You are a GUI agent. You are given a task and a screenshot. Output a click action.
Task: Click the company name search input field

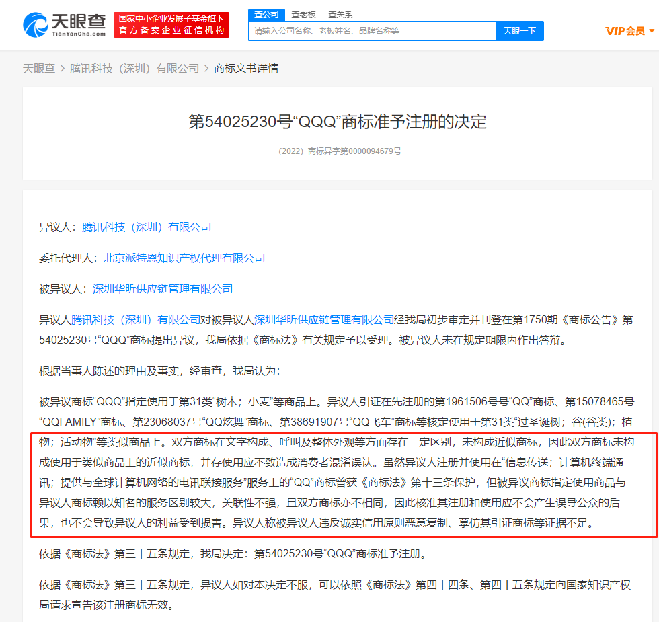coord(370,31)
